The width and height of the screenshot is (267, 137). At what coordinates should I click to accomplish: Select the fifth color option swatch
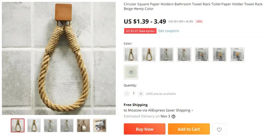(x=202, y=54)
